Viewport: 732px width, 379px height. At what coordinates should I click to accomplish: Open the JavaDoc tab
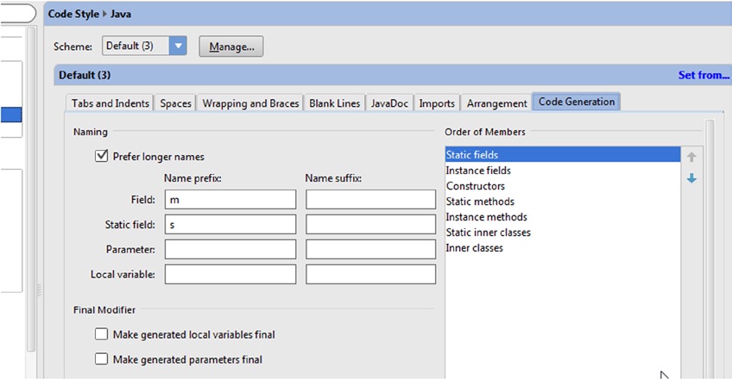pyautogui.click(x=390, y=103)
